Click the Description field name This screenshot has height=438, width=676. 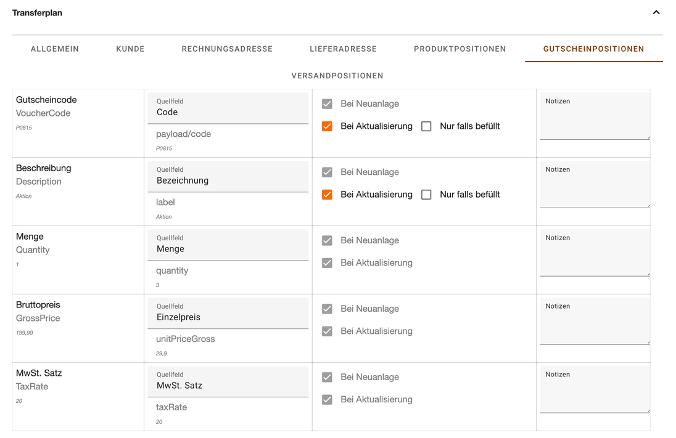(x=39, y=182)
